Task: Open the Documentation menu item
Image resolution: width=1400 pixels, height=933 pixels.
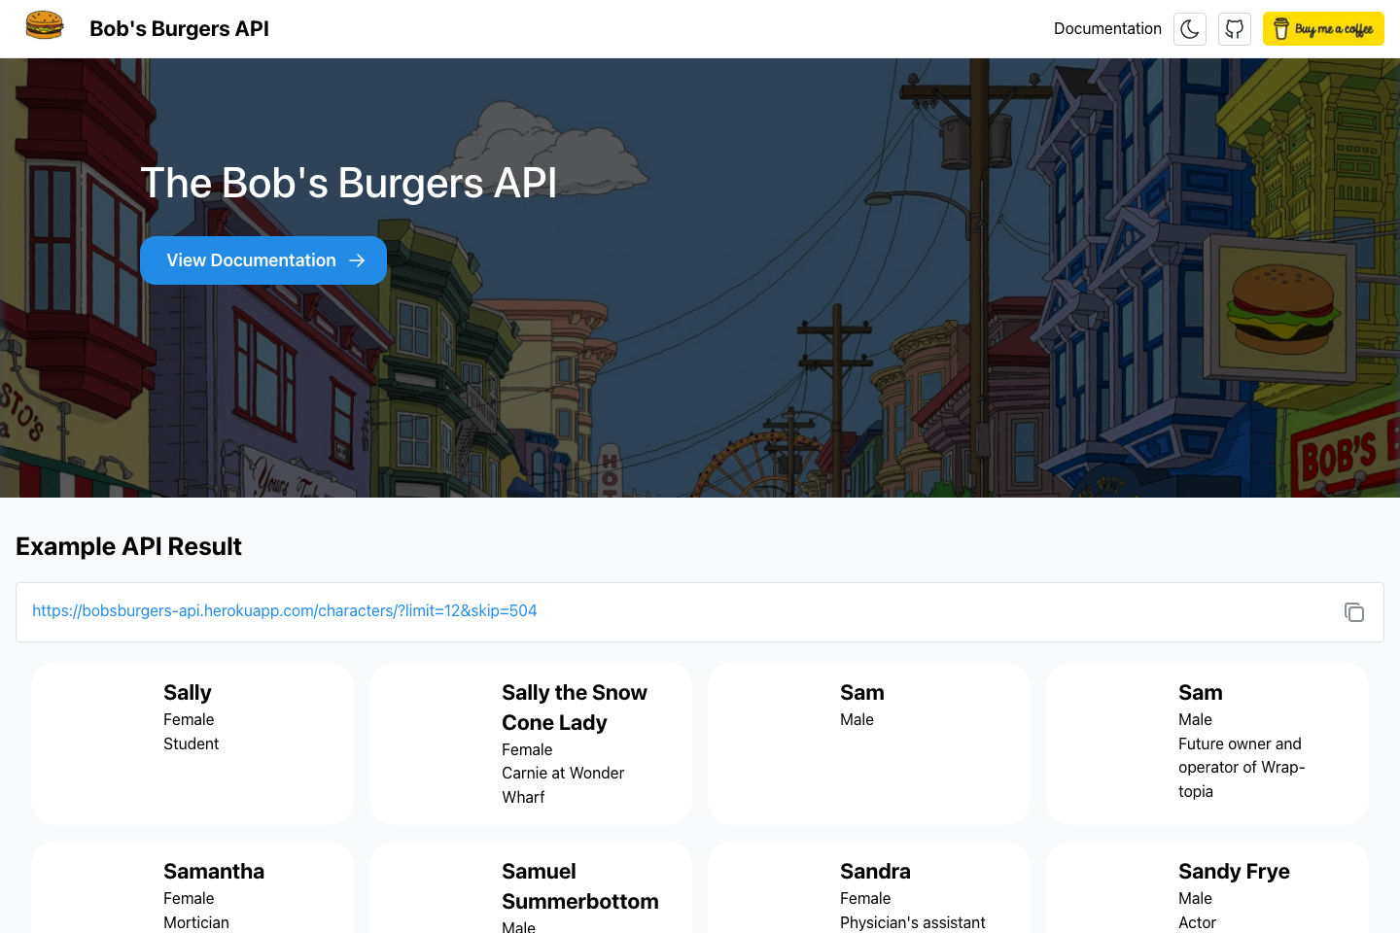Action: pyautogui.click(x=1107, y=28)
